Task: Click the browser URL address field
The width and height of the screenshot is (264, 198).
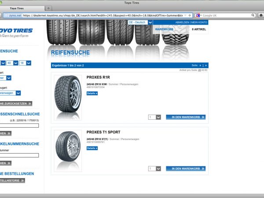Action: click(103, 15)
